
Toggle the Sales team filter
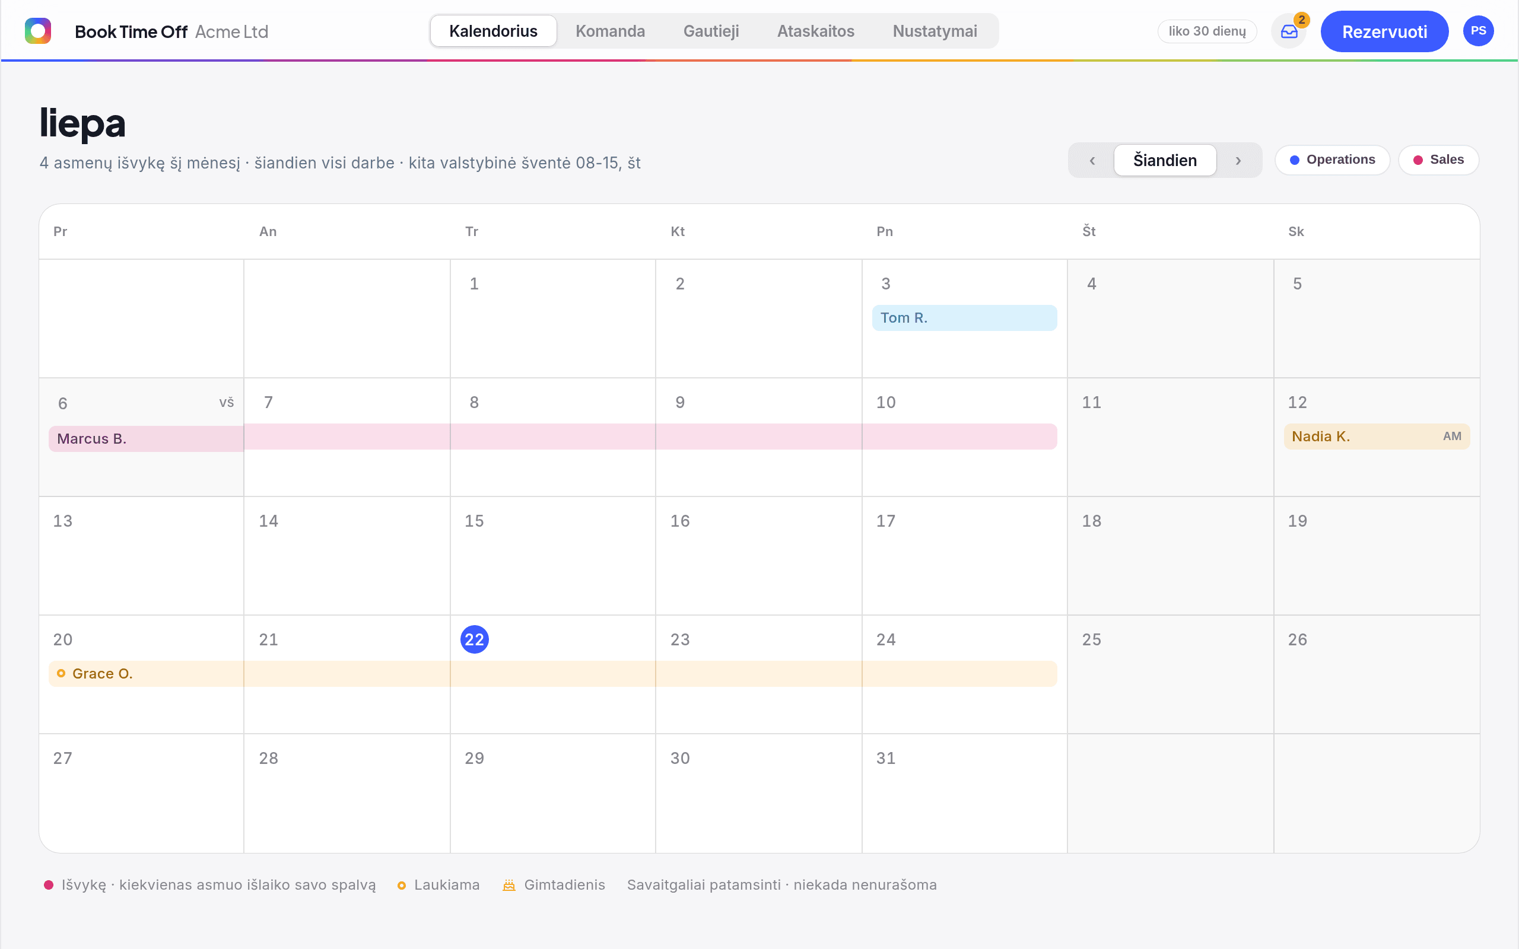tap(1439, 160)
